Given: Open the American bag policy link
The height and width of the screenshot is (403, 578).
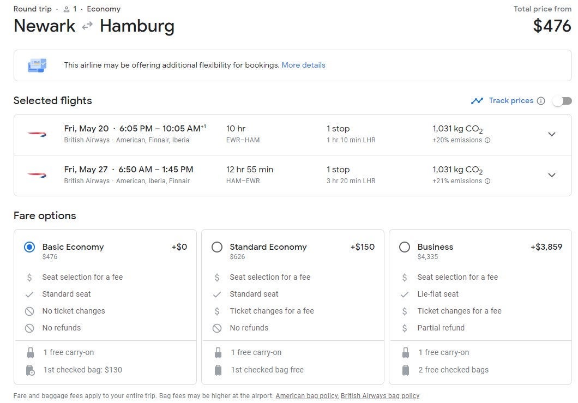Looking at the screenshot, I should pos(306,396).
